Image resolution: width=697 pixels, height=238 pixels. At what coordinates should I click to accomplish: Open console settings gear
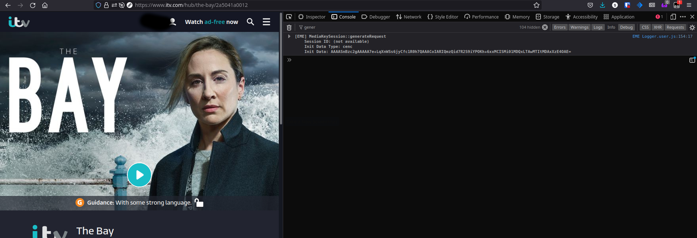click(692, 27)
